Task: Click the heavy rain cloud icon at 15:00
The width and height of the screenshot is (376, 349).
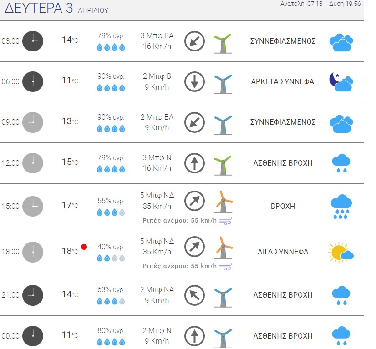Action: [x=341, y=207]
